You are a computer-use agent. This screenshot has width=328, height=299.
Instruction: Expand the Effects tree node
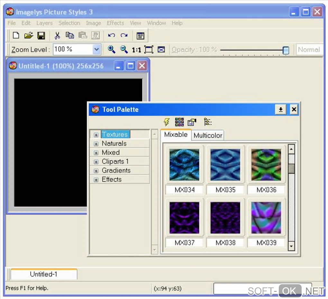[x=96, y=180]
